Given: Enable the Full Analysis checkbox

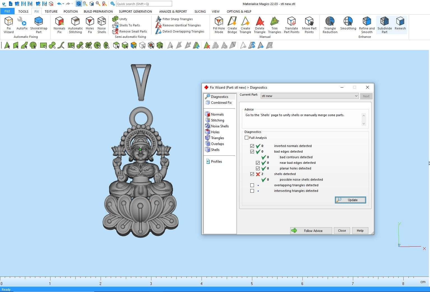Looking at the screenshot, I should point(247,138).
